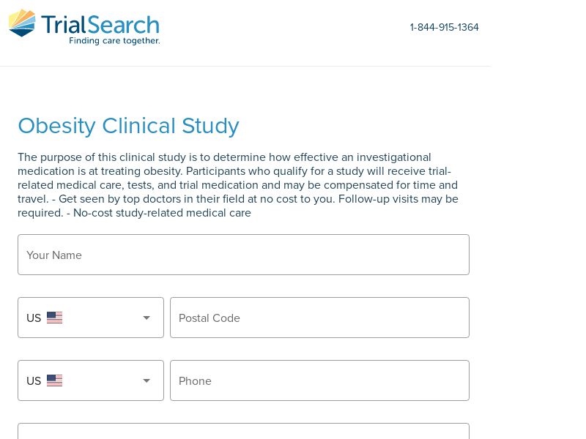Image resolution: width=586 pixels, height=439 pixels.
Task: Click the TrialSearch hexagon logo icon
Action: [x=22, y=23]
